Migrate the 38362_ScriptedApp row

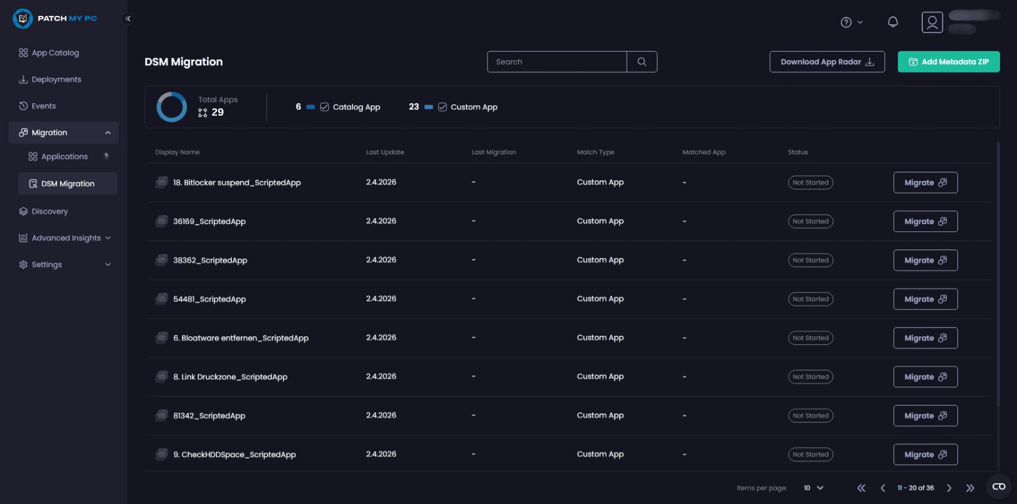pos(925,260)
